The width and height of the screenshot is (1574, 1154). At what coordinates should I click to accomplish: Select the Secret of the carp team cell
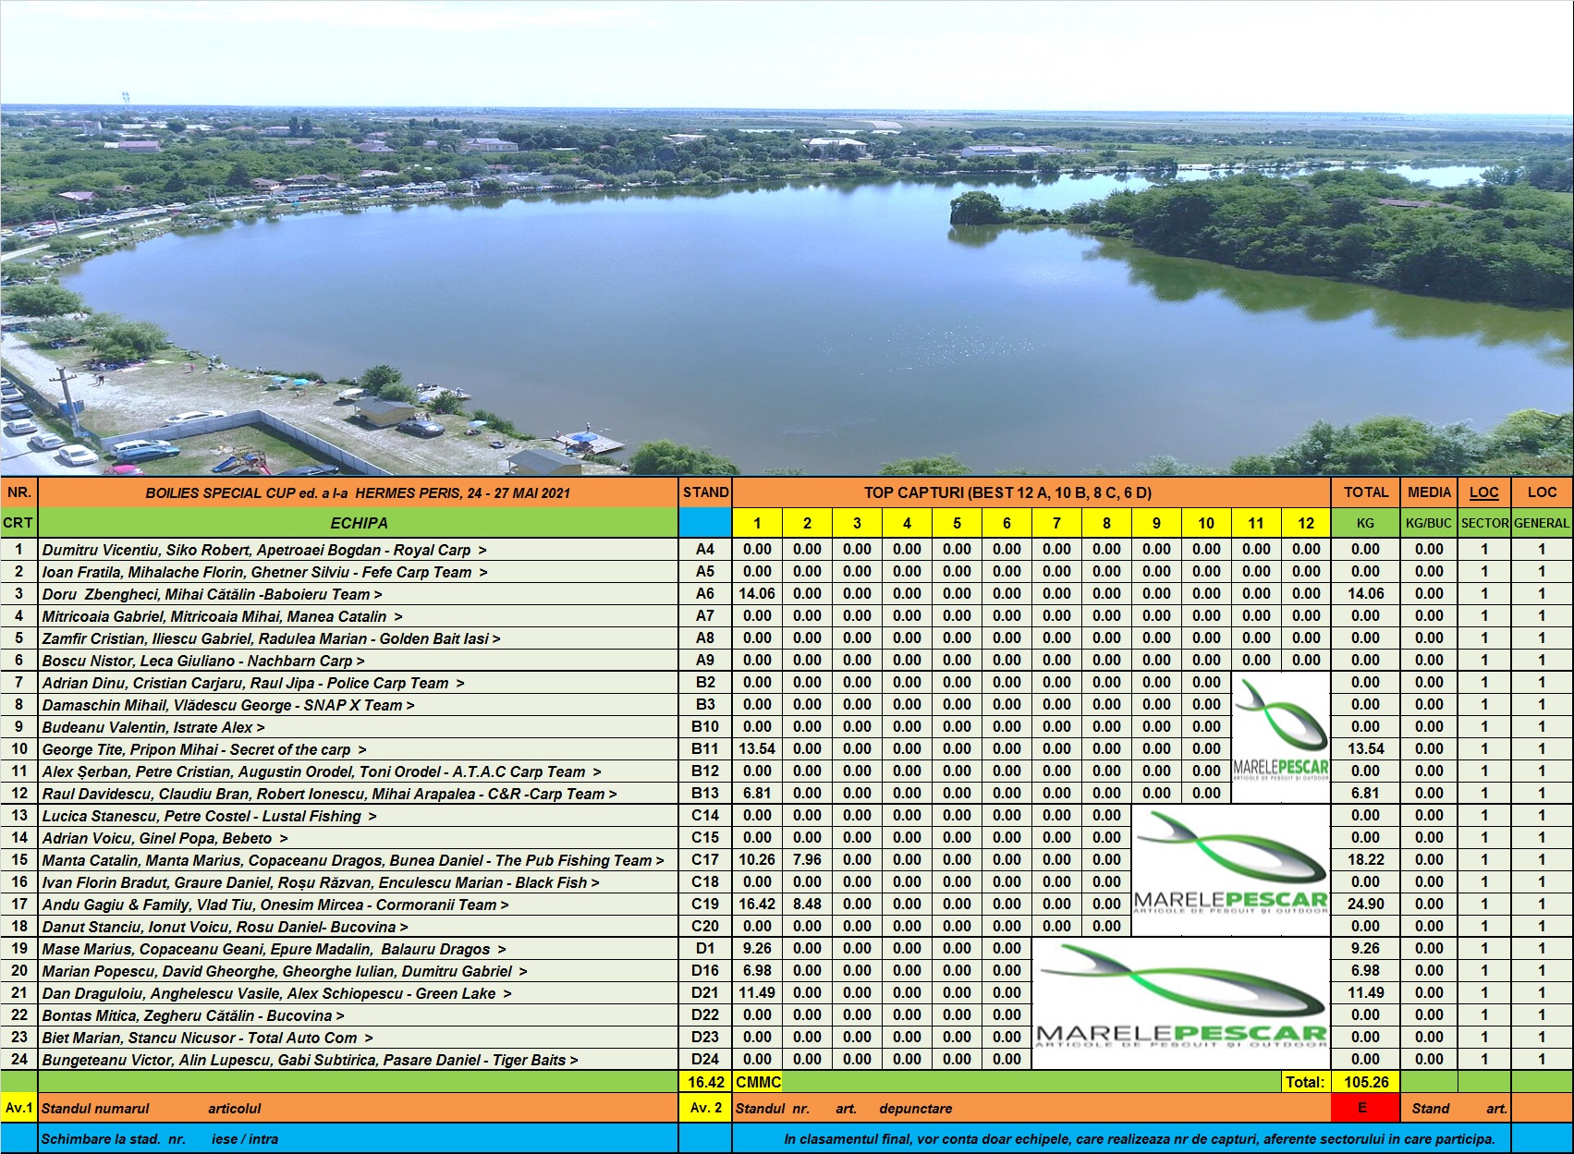pos(359,749)
